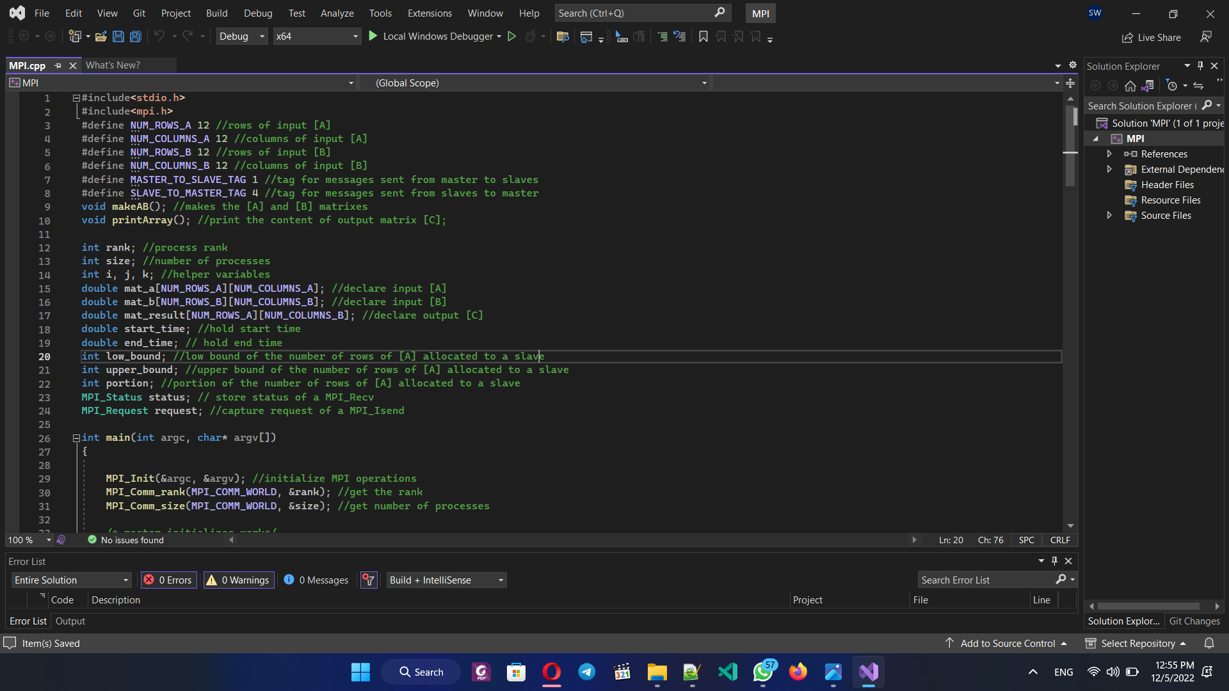Expand the References node
This screenshot has height=691, width=1229.
[1109, 154]
